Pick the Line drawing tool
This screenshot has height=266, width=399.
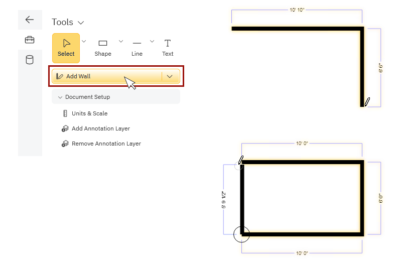click(x=137, y=48)
